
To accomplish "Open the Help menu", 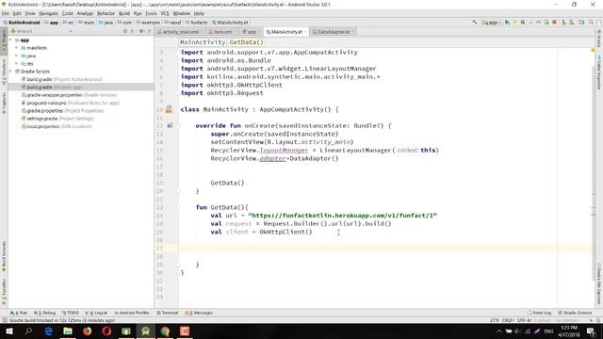I will [x=199, y=13].
